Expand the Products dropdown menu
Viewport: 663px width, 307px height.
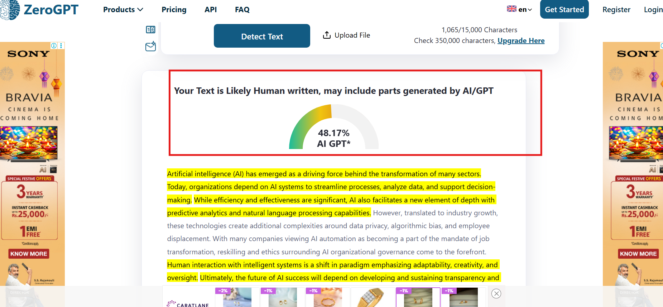[123, 10]
